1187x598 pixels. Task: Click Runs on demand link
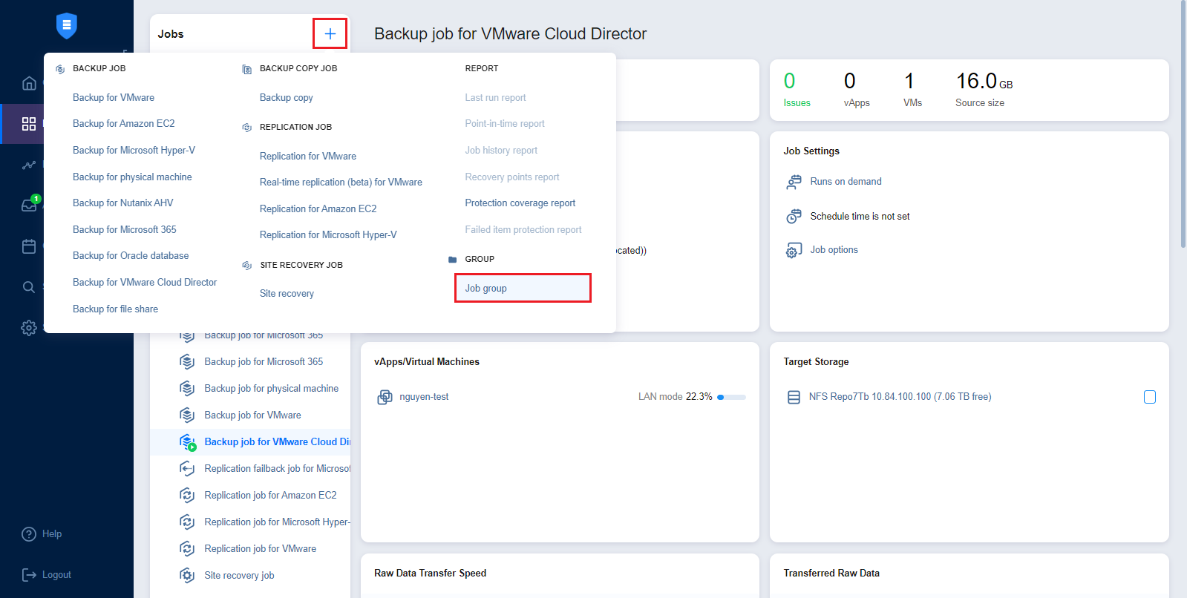click(846, 182)
